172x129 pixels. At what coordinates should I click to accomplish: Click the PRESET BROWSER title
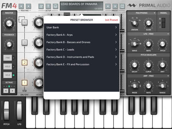82,20
